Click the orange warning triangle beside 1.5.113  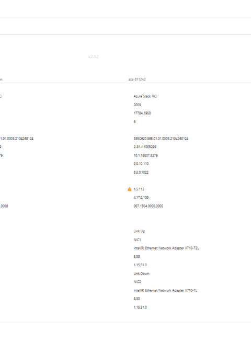(x=129, y=189)
